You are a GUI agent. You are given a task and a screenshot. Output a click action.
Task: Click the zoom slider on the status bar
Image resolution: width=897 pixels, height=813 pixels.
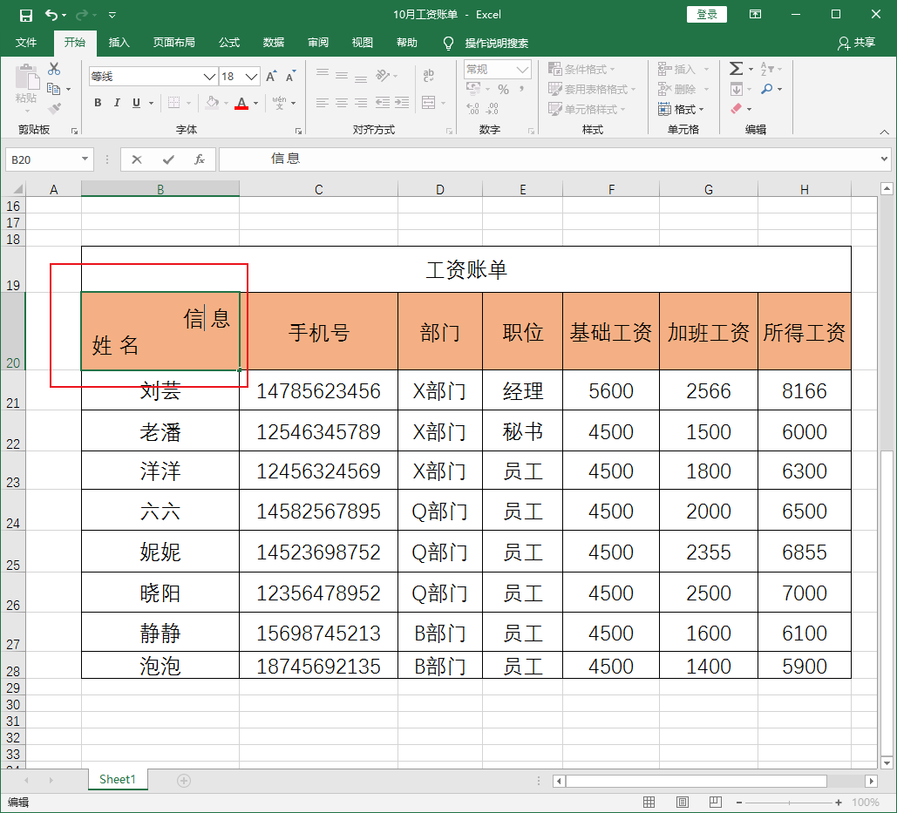click(x=790, y=803)
